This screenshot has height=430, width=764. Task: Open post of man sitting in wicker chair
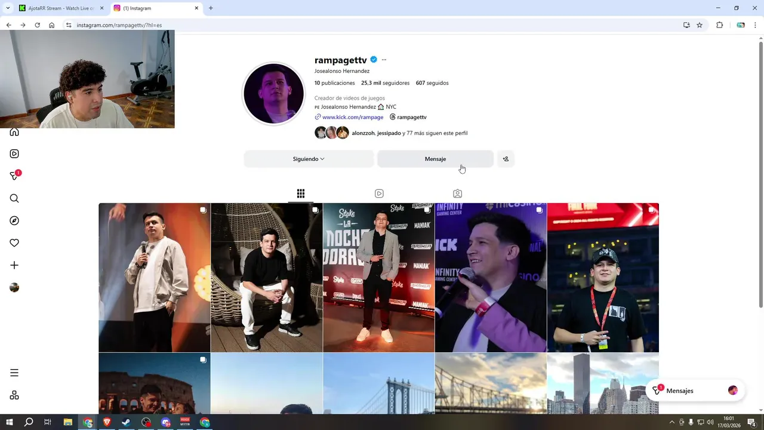pyautogui.click(x=266, y=278)
